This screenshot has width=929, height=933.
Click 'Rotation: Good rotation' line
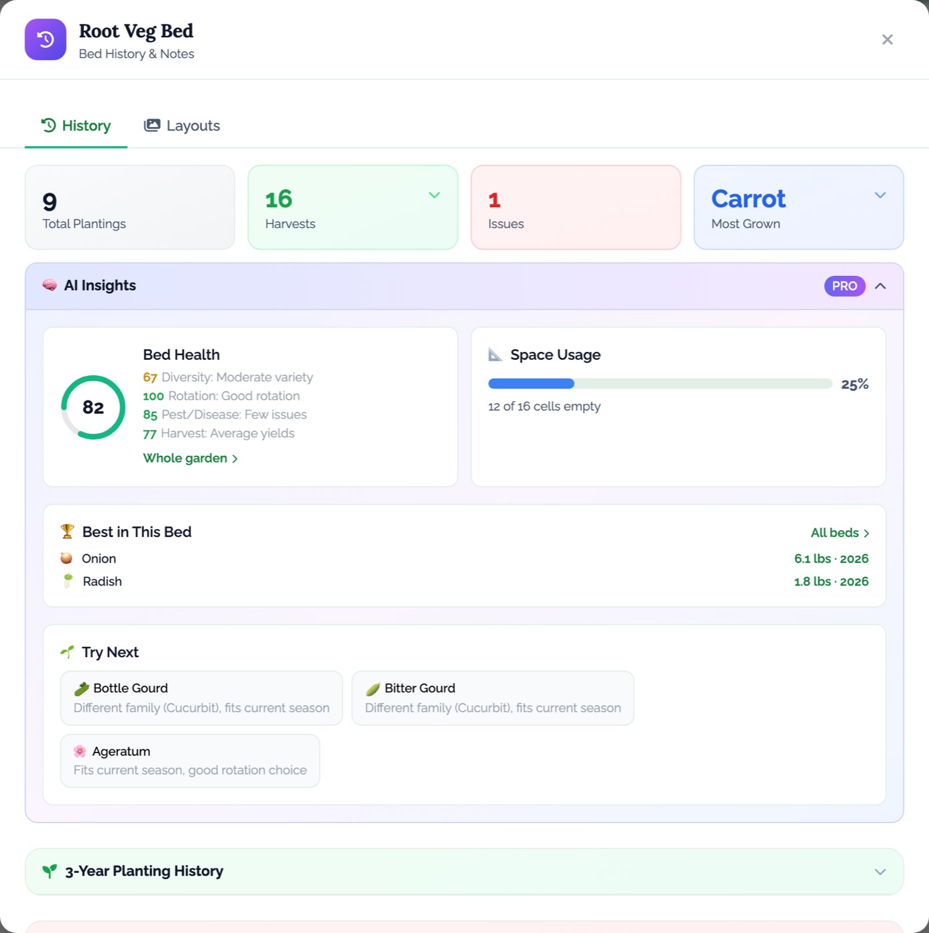coord(221,396)
